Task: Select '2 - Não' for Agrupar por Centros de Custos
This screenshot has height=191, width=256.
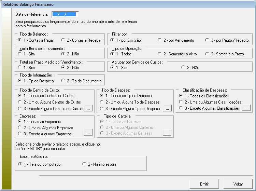Action: [x=183, y=68]
